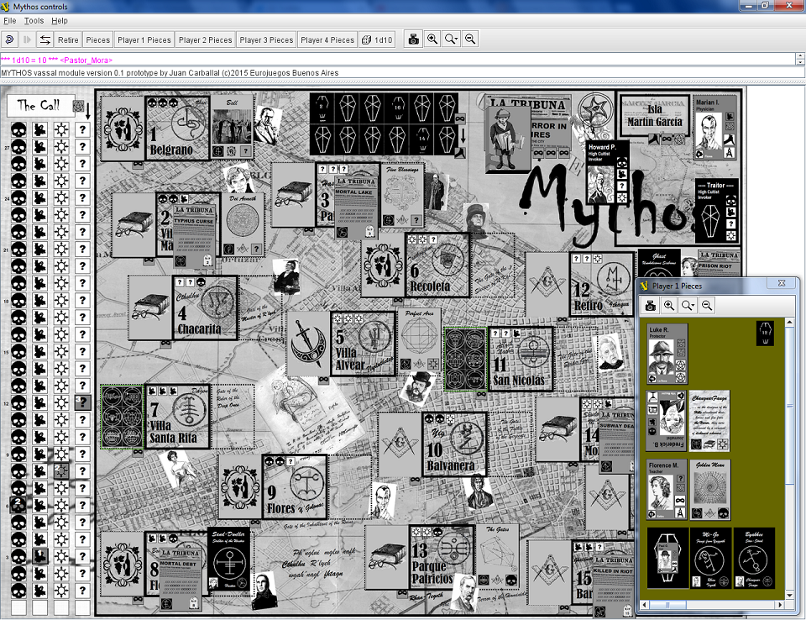Select the Traitor High Cultist card
Screen dimensions: 806x620
point(717,211)
